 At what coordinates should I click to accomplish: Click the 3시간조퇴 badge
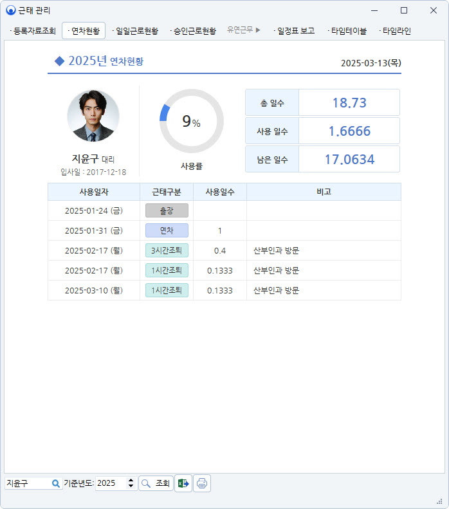pos(167,250)
